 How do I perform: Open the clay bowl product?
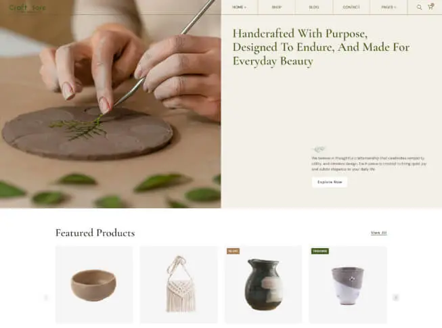pos(94,285)
